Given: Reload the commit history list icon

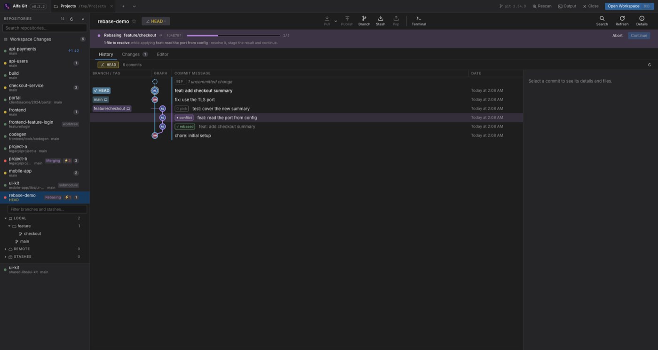Looking at the screenshot, I should 650,65.
